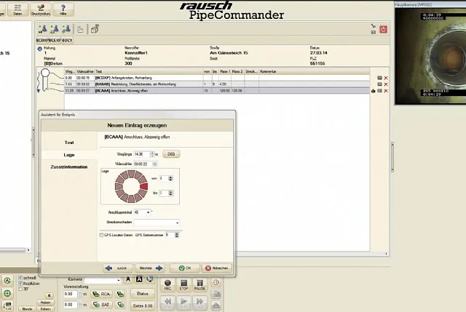This screenshot has height=312, width=466.
Task: Click the STOP recording button
Action: (183, 284)
